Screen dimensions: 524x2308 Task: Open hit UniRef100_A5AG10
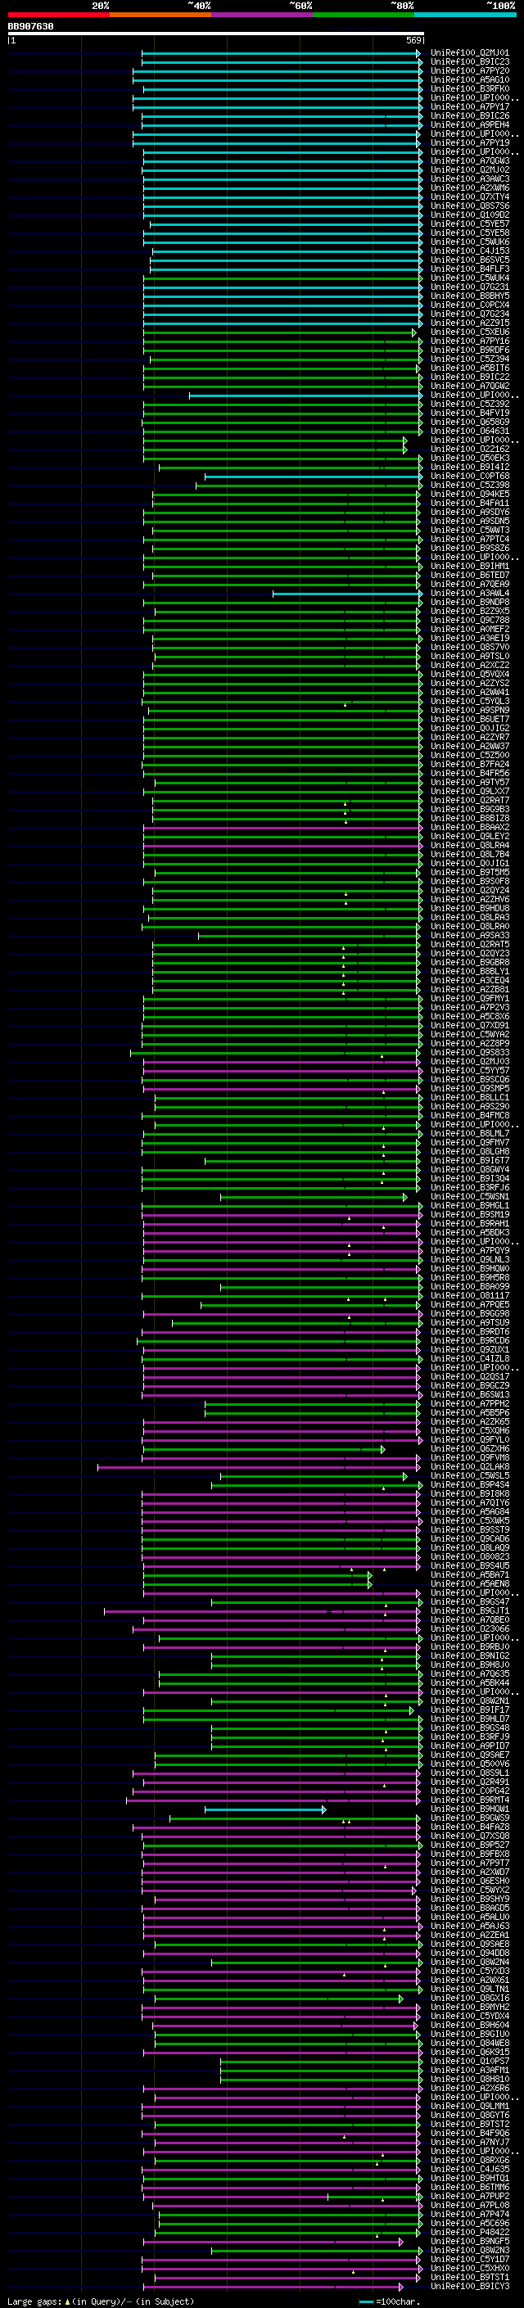pos(469,79)
